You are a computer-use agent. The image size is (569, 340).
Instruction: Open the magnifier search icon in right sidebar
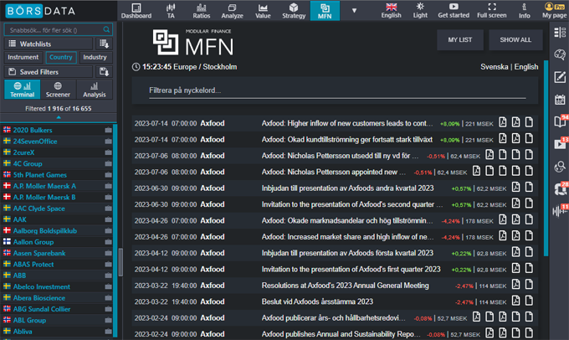click(x=560, y=167)
